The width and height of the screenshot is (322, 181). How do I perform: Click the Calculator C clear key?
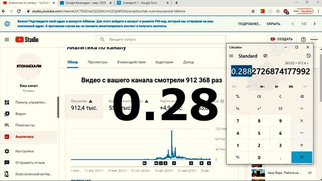pyautogui.click(x=280, y=97)
